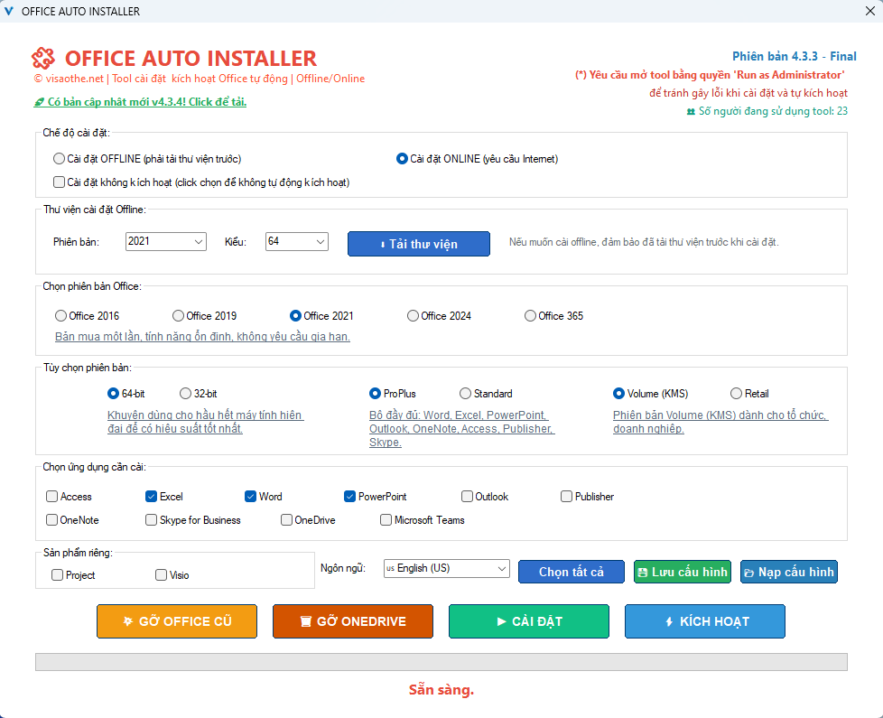
Task: Click the GỠ ONEDRIVE button
Action: pyautogui.click(x=353, y=621)
